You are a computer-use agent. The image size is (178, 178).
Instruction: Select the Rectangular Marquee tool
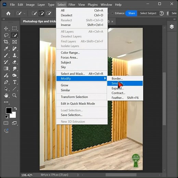click(14, 28)
